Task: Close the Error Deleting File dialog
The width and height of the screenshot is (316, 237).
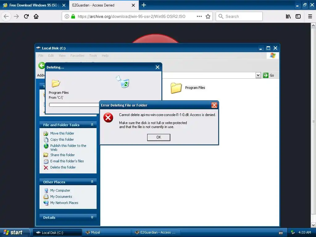Action: [x=214, y=105]
